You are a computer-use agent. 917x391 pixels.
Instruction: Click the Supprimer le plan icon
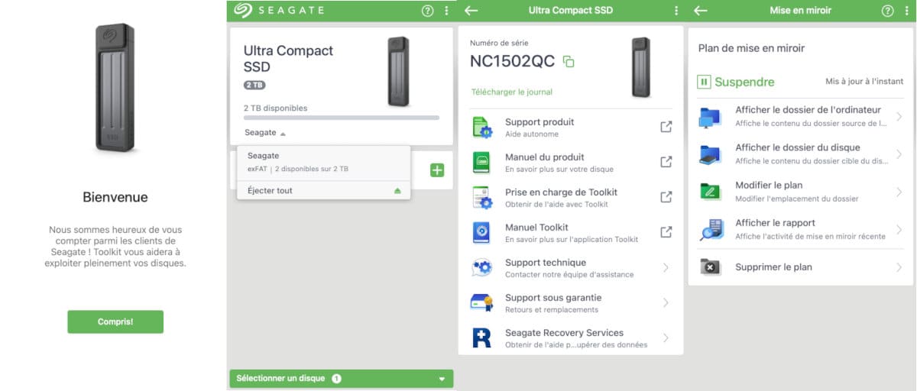click(710, 267)
